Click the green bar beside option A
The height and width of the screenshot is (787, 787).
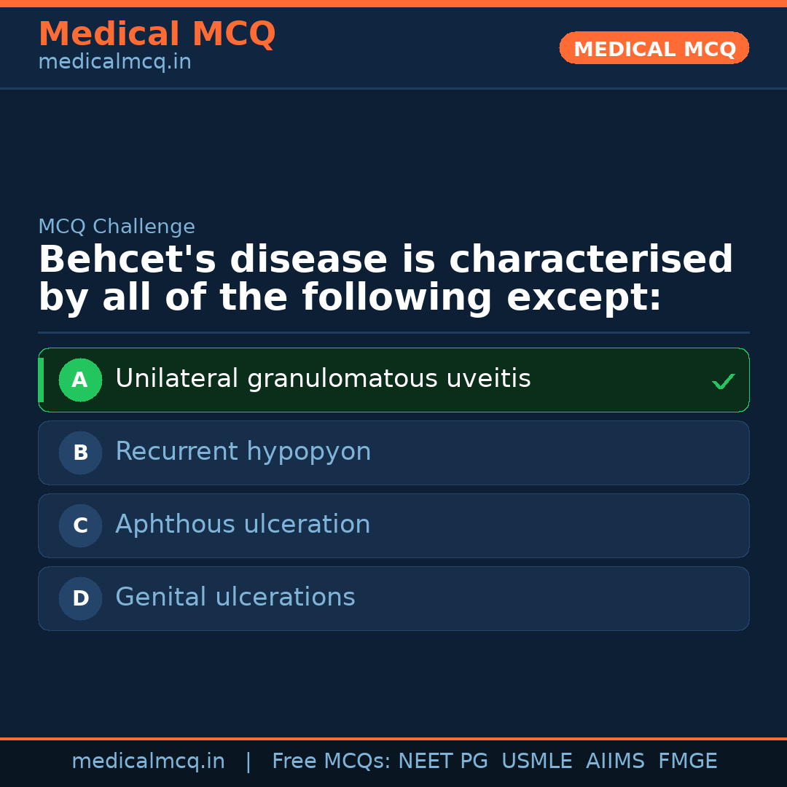tap(41, 380)
